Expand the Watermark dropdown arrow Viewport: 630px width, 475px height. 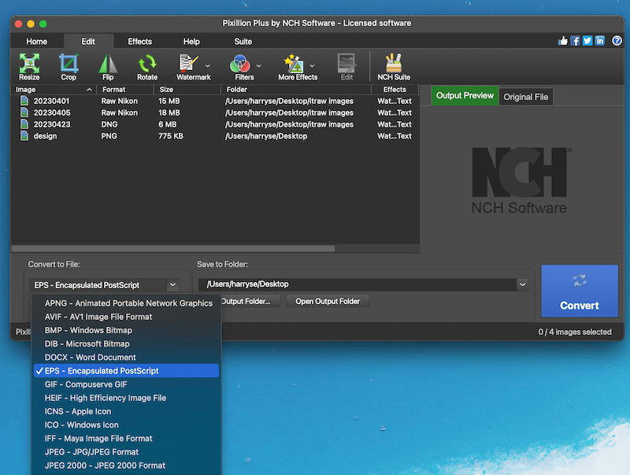tap(208, 66)
